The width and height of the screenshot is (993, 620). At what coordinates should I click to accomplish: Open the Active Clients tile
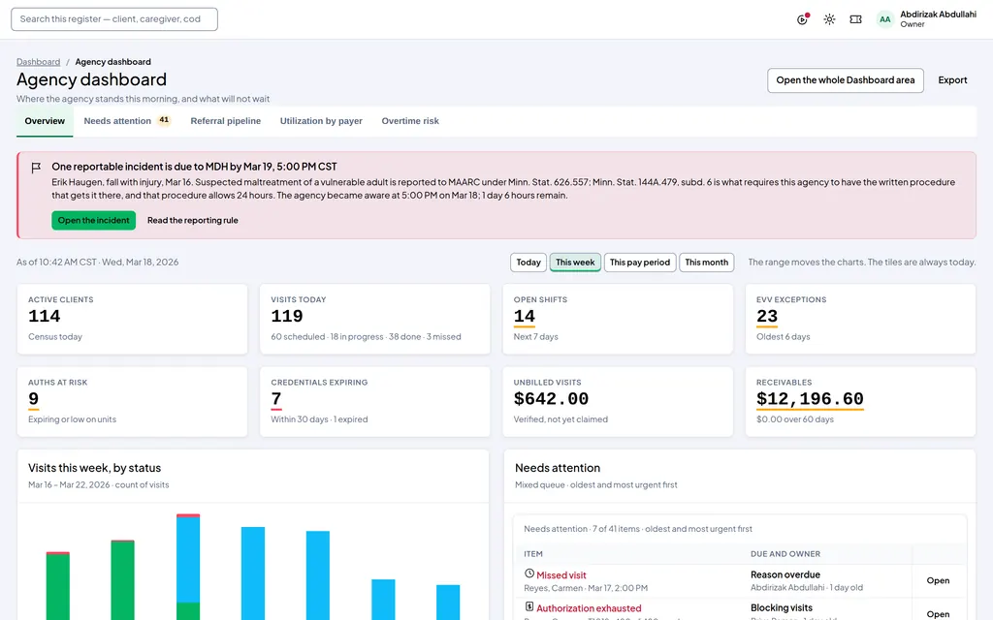(x=132, y=319)
